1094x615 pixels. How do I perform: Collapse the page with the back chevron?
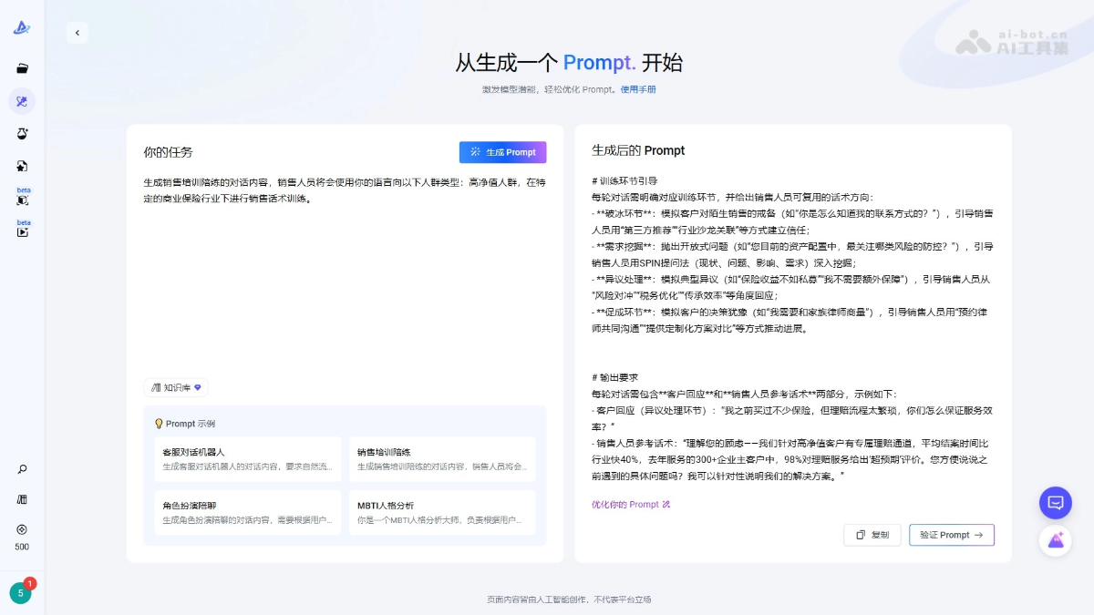coord(77,33)
